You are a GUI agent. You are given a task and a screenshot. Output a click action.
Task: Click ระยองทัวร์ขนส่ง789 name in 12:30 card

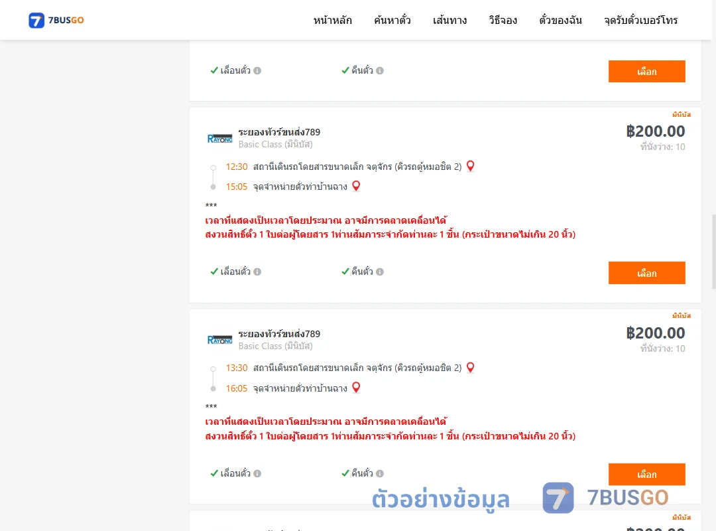pyautogui.click(x=279, y=132)
